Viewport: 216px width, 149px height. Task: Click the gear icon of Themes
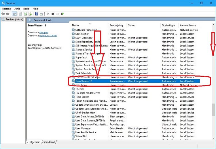tap(73, 89)
